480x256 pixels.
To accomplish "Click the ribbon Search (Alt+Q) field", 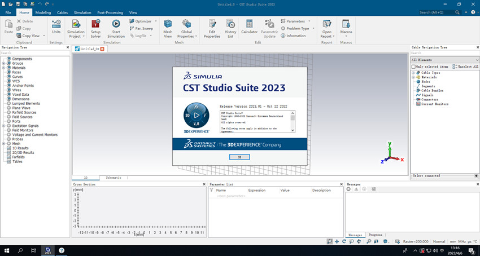I will (x=439, y=12).
